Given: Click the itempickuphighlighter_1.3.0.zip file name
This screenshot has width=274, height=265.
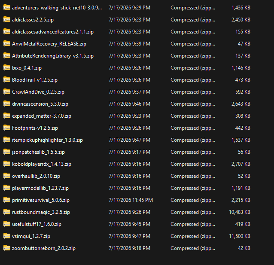Looking at the screenshot, I should [x=47, y=140].
